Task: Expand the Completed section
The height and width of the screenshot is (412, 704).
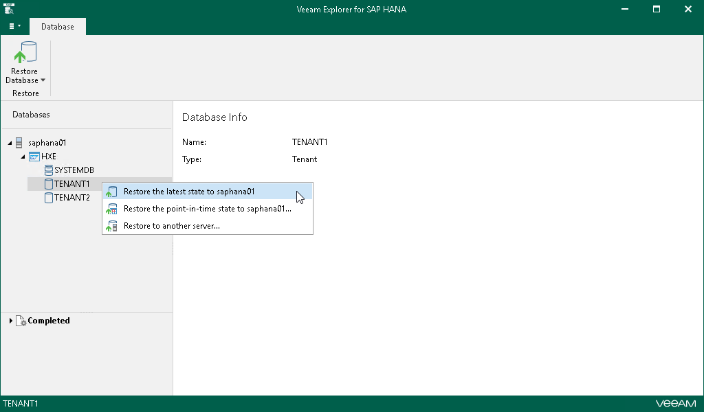Action: click(x=10, y=321)
